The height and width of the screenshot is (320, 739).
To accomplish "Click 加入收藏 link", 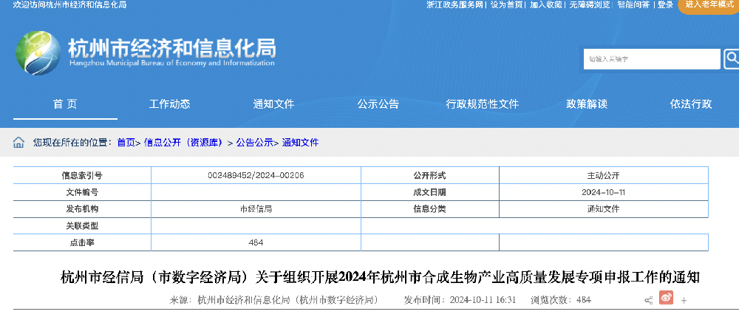I will coord(546,4).
